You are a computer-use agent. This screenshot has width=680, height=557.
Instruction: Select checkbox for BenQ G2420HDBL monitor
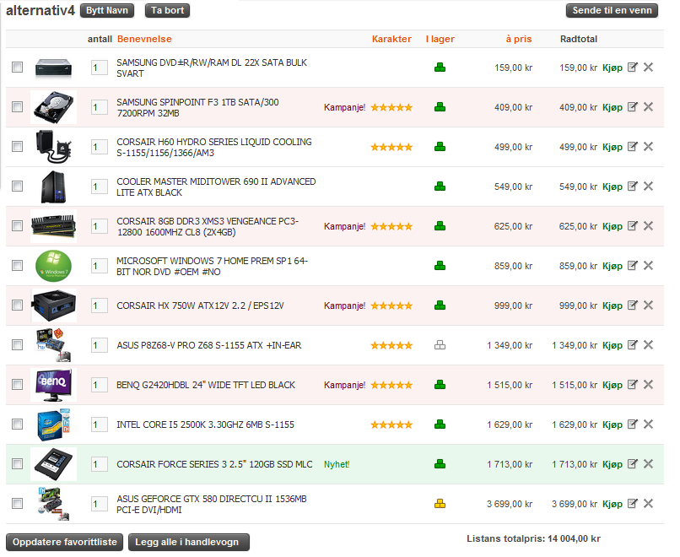coord(18,385)
